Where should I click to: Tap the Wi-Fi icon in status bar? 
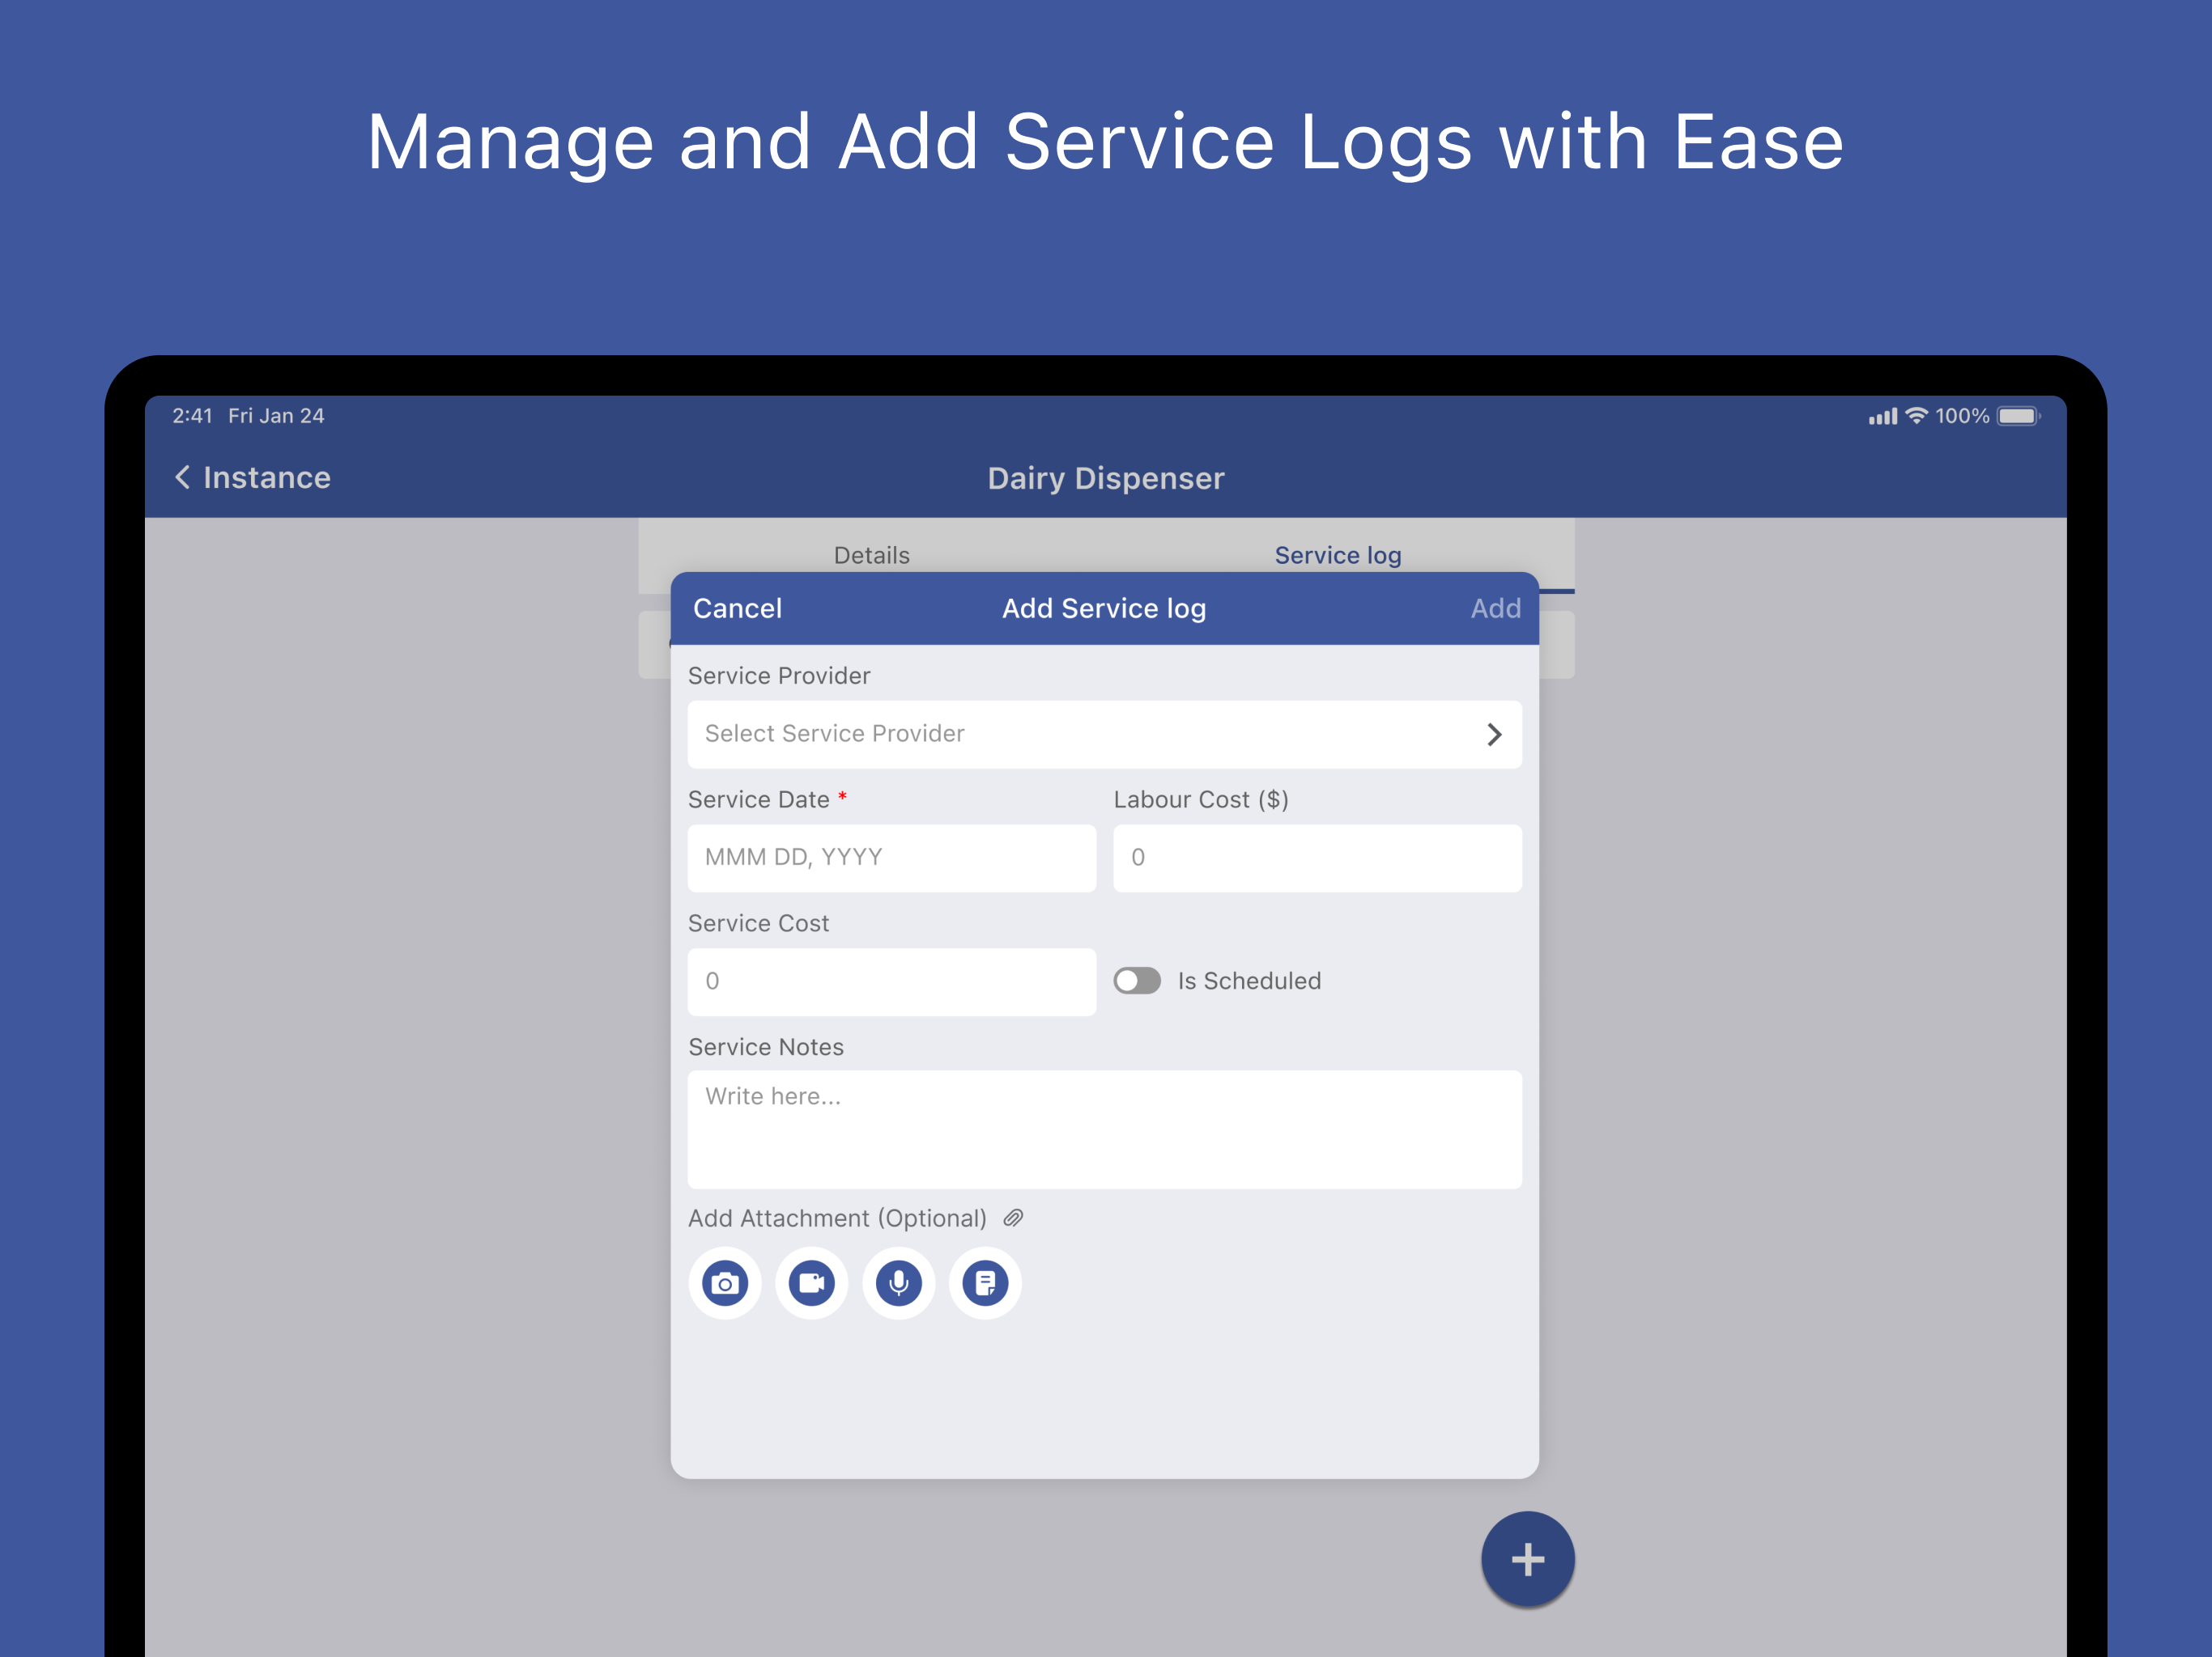1916,416
